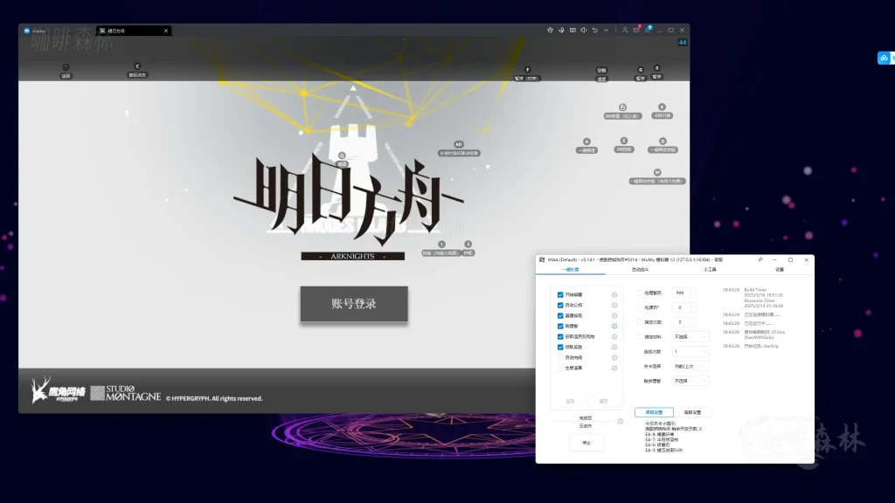
Task: Open the 设置 tab in MAA
Action: pos(779,270)
